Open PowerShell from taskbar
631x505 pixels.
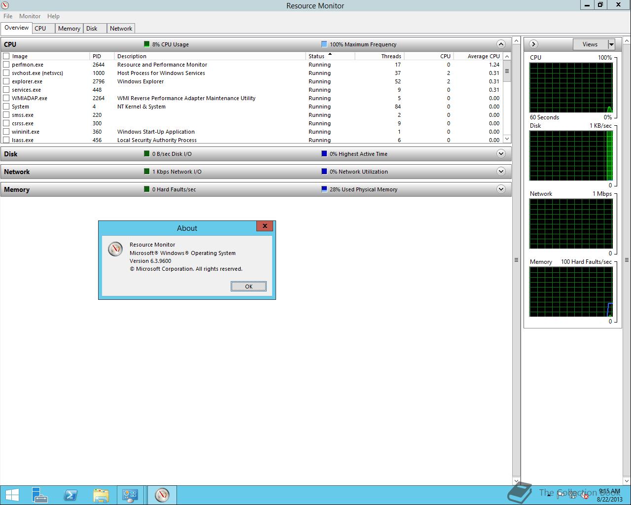click(x=70, y=495)
